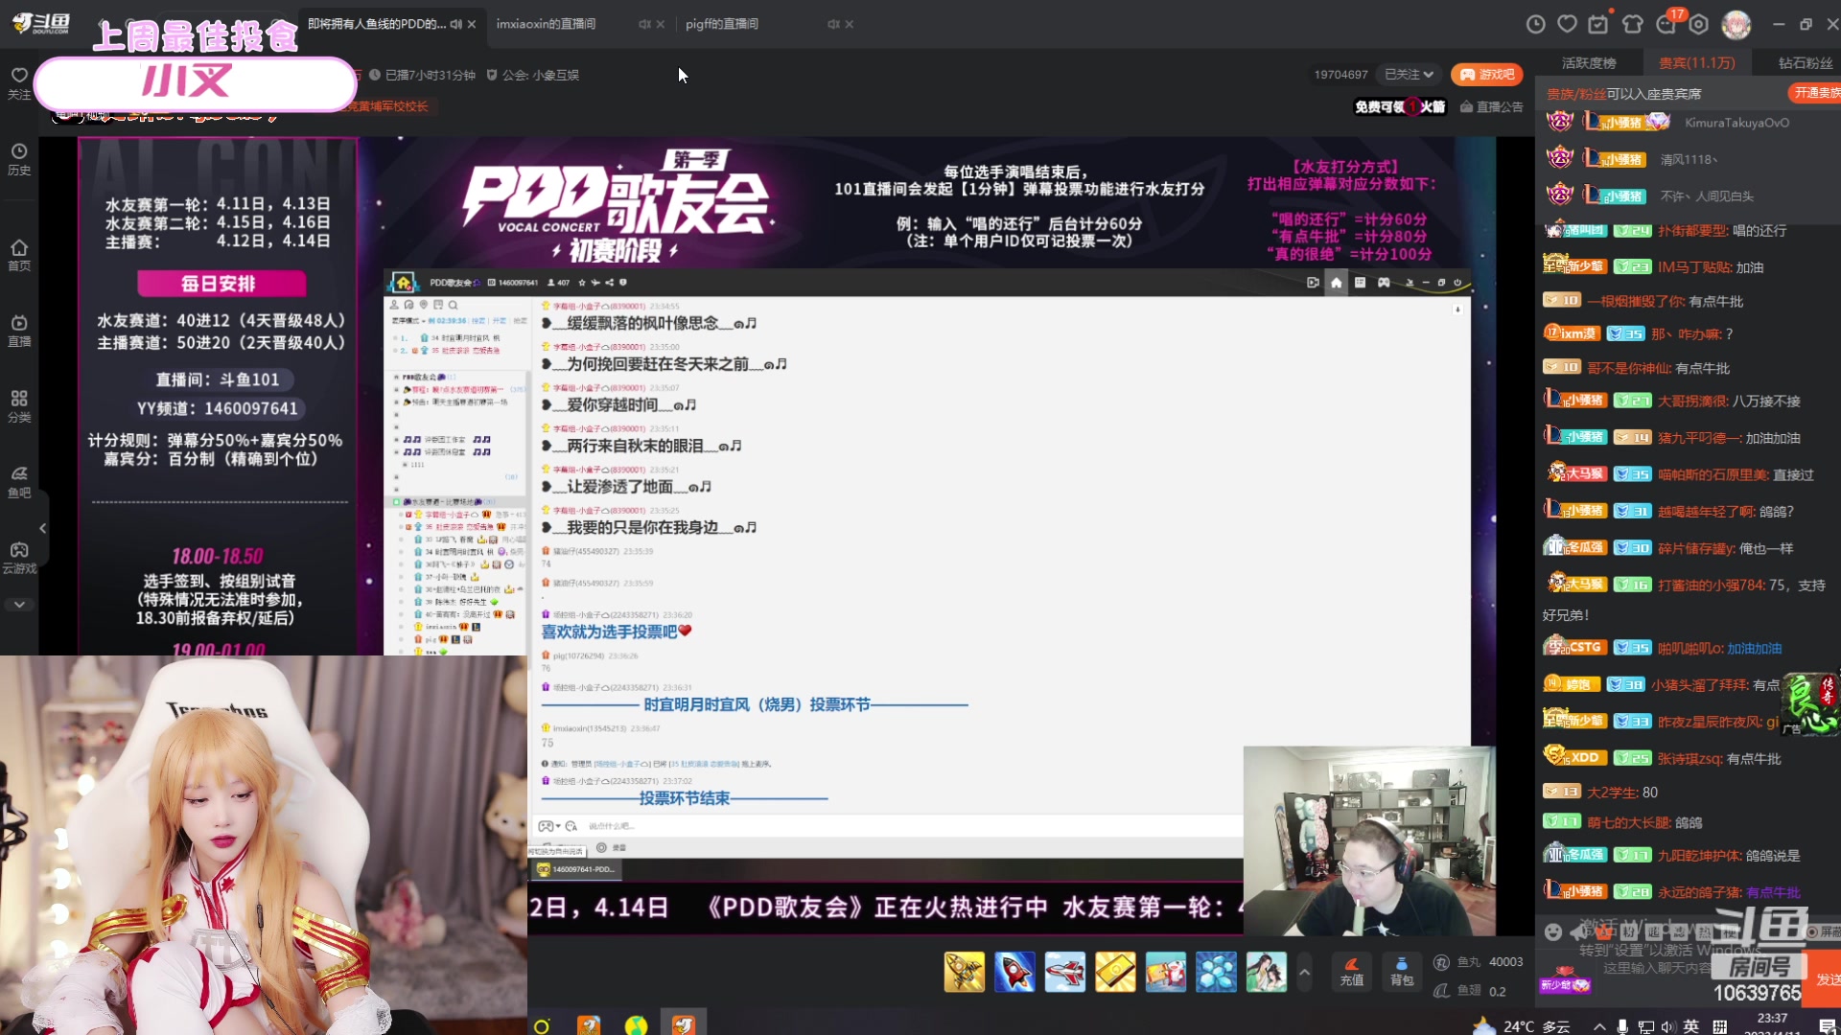Unmute the pigff room tab

point(833,24)
